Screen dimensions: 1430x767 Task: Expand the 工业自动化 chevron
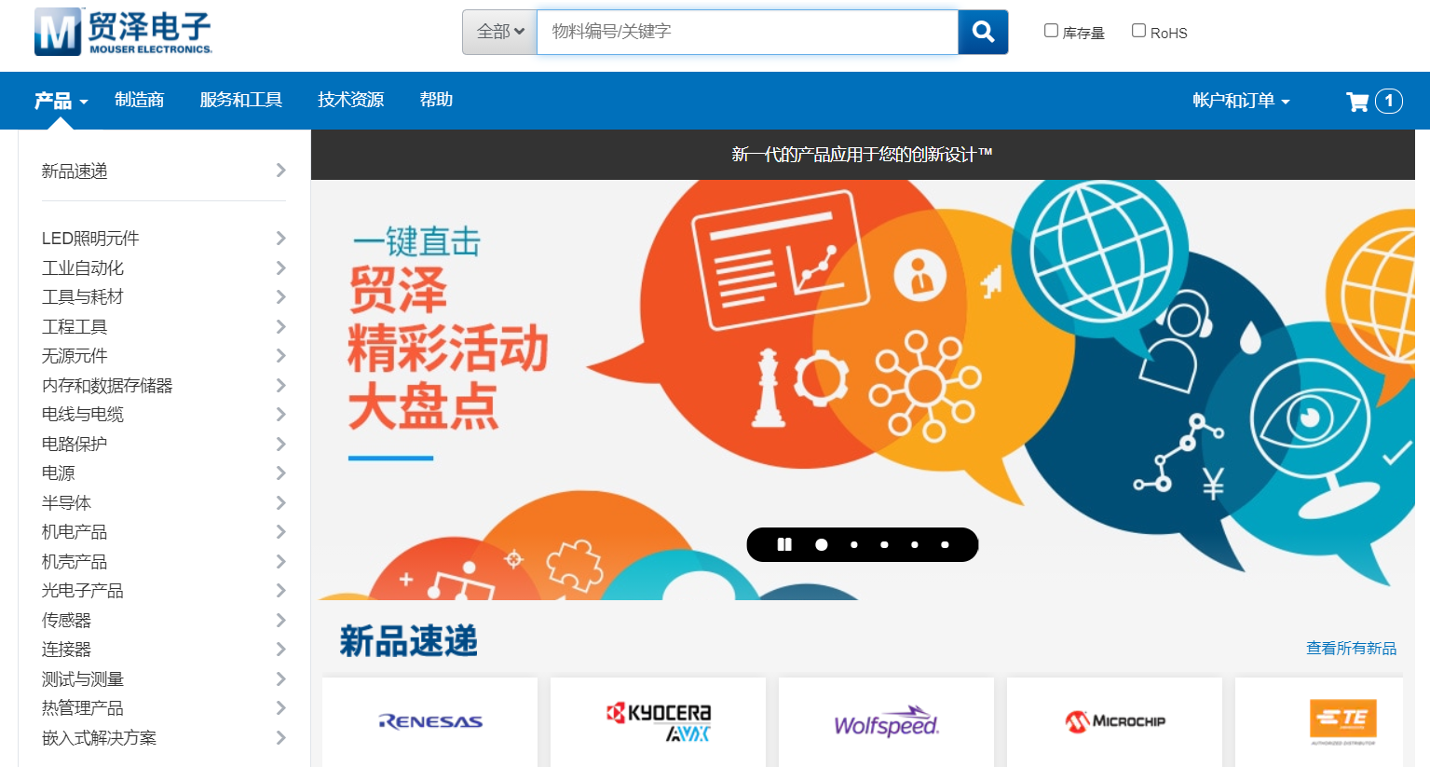[280, 268]
